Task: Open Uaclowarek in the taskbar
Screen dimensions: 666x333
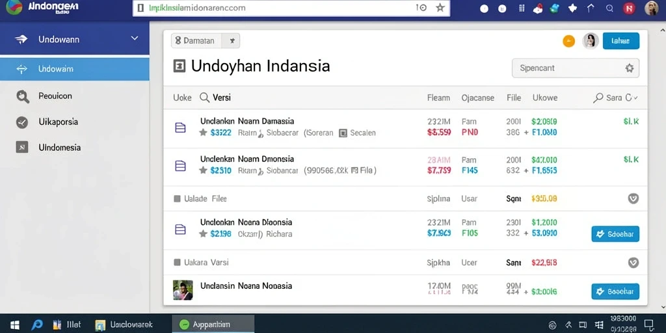Action: (124, 325)
